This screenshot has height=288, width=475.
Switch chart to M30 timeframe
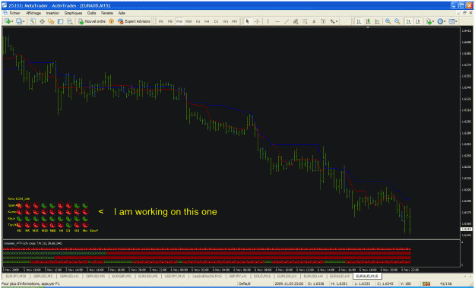(188, 21)
